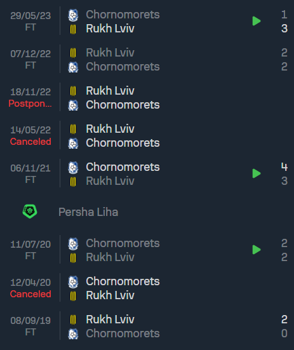Screen dimensions: 294x350
Task: Open the canceled 14/05/22 match status
Action: pyautogui.click(x=30, y=142)
